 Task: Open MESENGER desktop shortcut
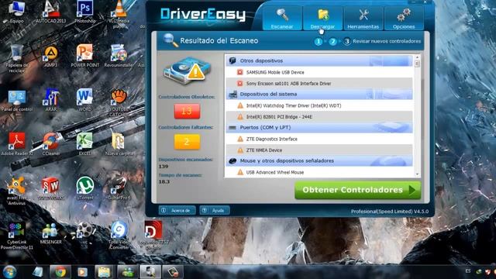coord(51,232)
